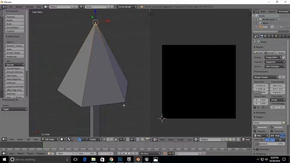Open the File menu
Viewport: 290px width, 163px height.
[11, 7]
